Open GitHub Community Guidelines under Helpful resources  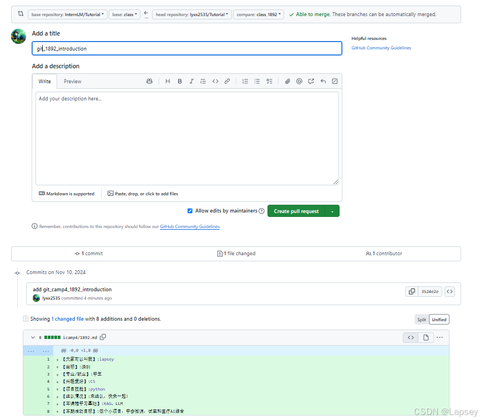[x=381, y=48]
